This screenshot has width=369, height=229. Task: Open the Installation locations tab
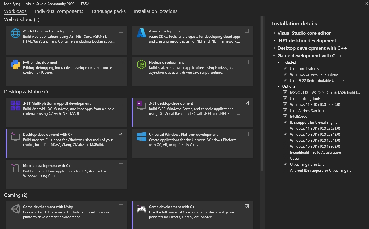pos(156,11)
